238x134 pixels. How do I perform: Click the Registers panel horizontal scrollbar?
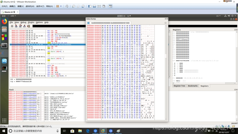[204, 83]
